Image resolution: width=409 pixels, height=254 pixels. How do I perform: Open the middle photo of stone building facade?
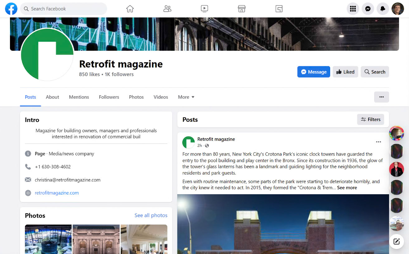coord(96,239)
